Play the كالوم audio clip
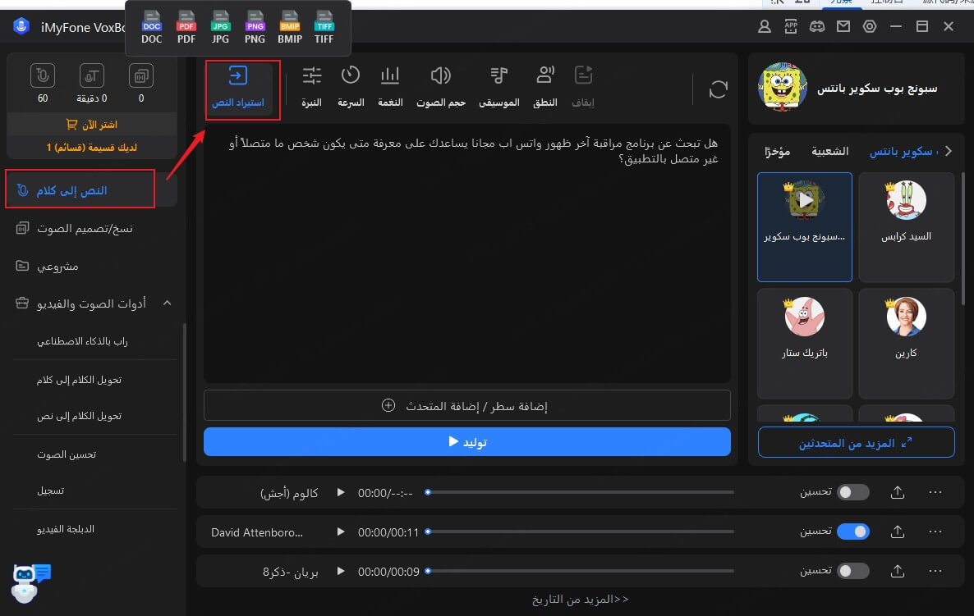This screenshot has width=974, height=616. [340, 492]
